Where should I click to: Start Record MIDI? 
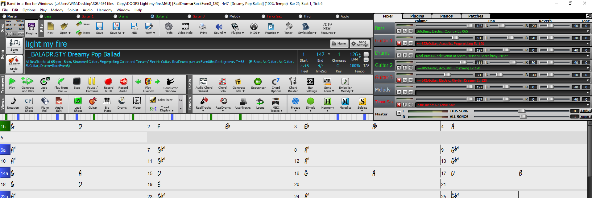pyautogui.click(x=108, y=84)
